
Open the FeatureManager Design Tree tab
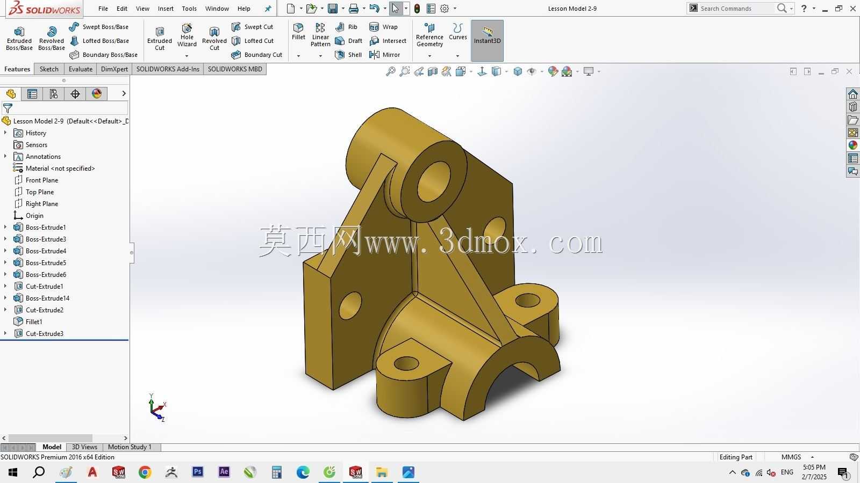click(x=11, y=94)
